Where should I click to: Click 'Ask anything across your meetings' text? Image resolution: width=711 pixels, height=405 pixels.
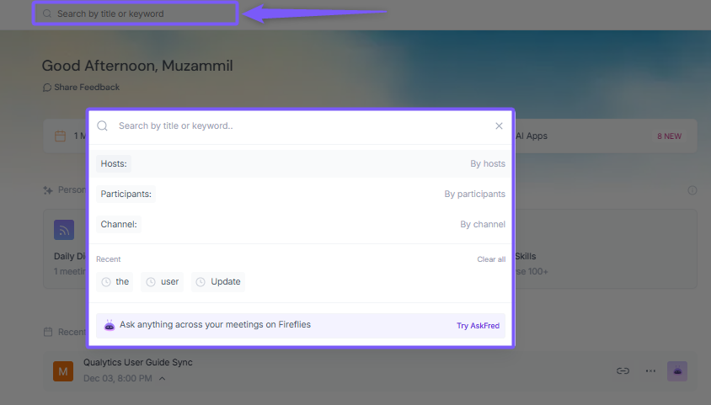click(215, 325)
